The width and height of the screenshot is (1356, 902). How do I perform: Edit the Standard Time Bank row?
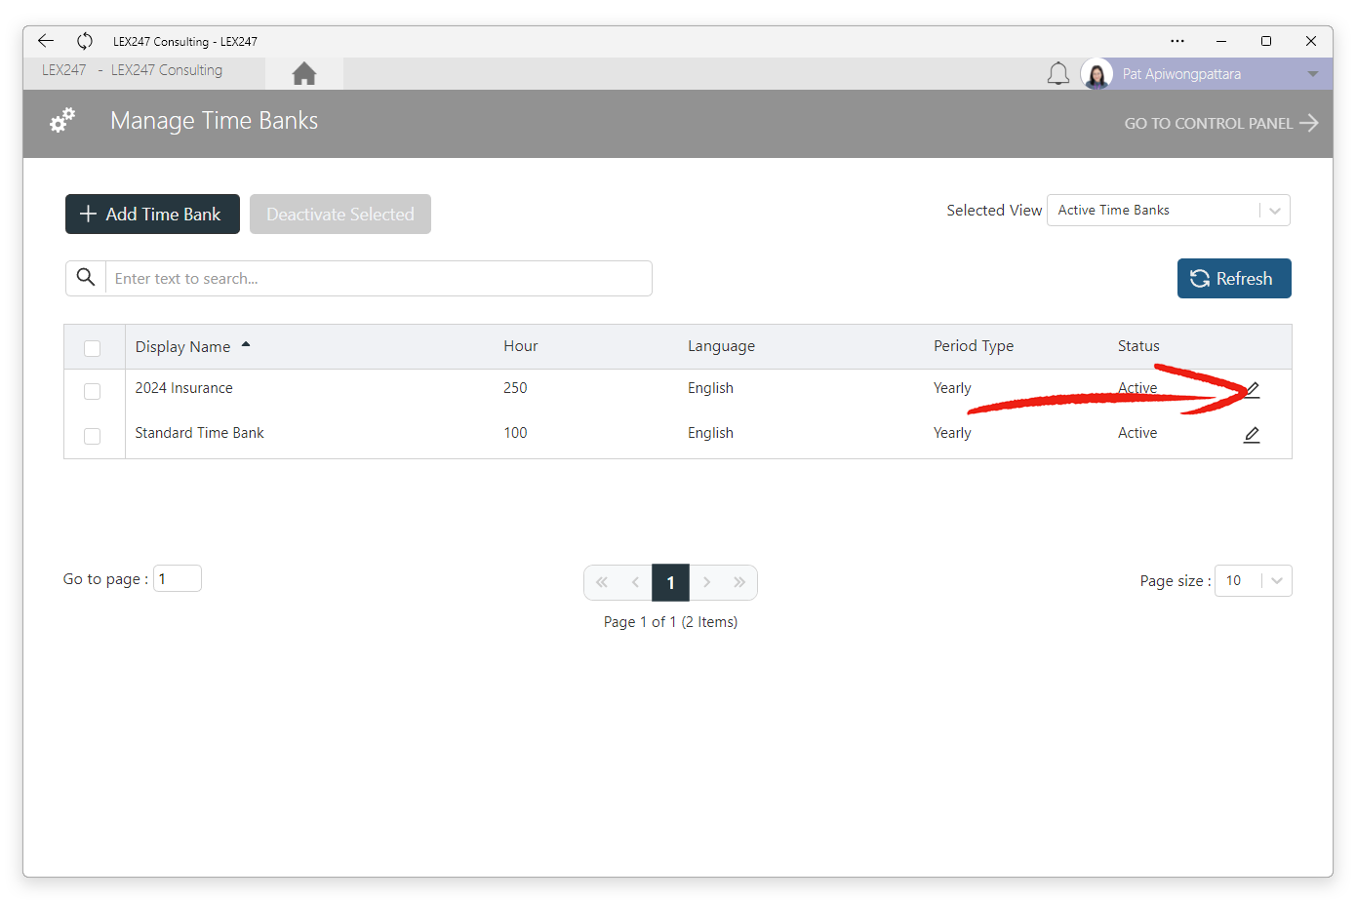coord(1252,435)
